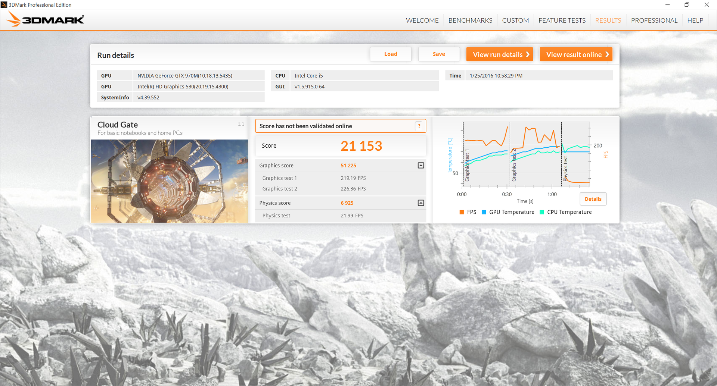Screen dimensions: 717x386
Task: Open the HELP tab
Action: 695,21
